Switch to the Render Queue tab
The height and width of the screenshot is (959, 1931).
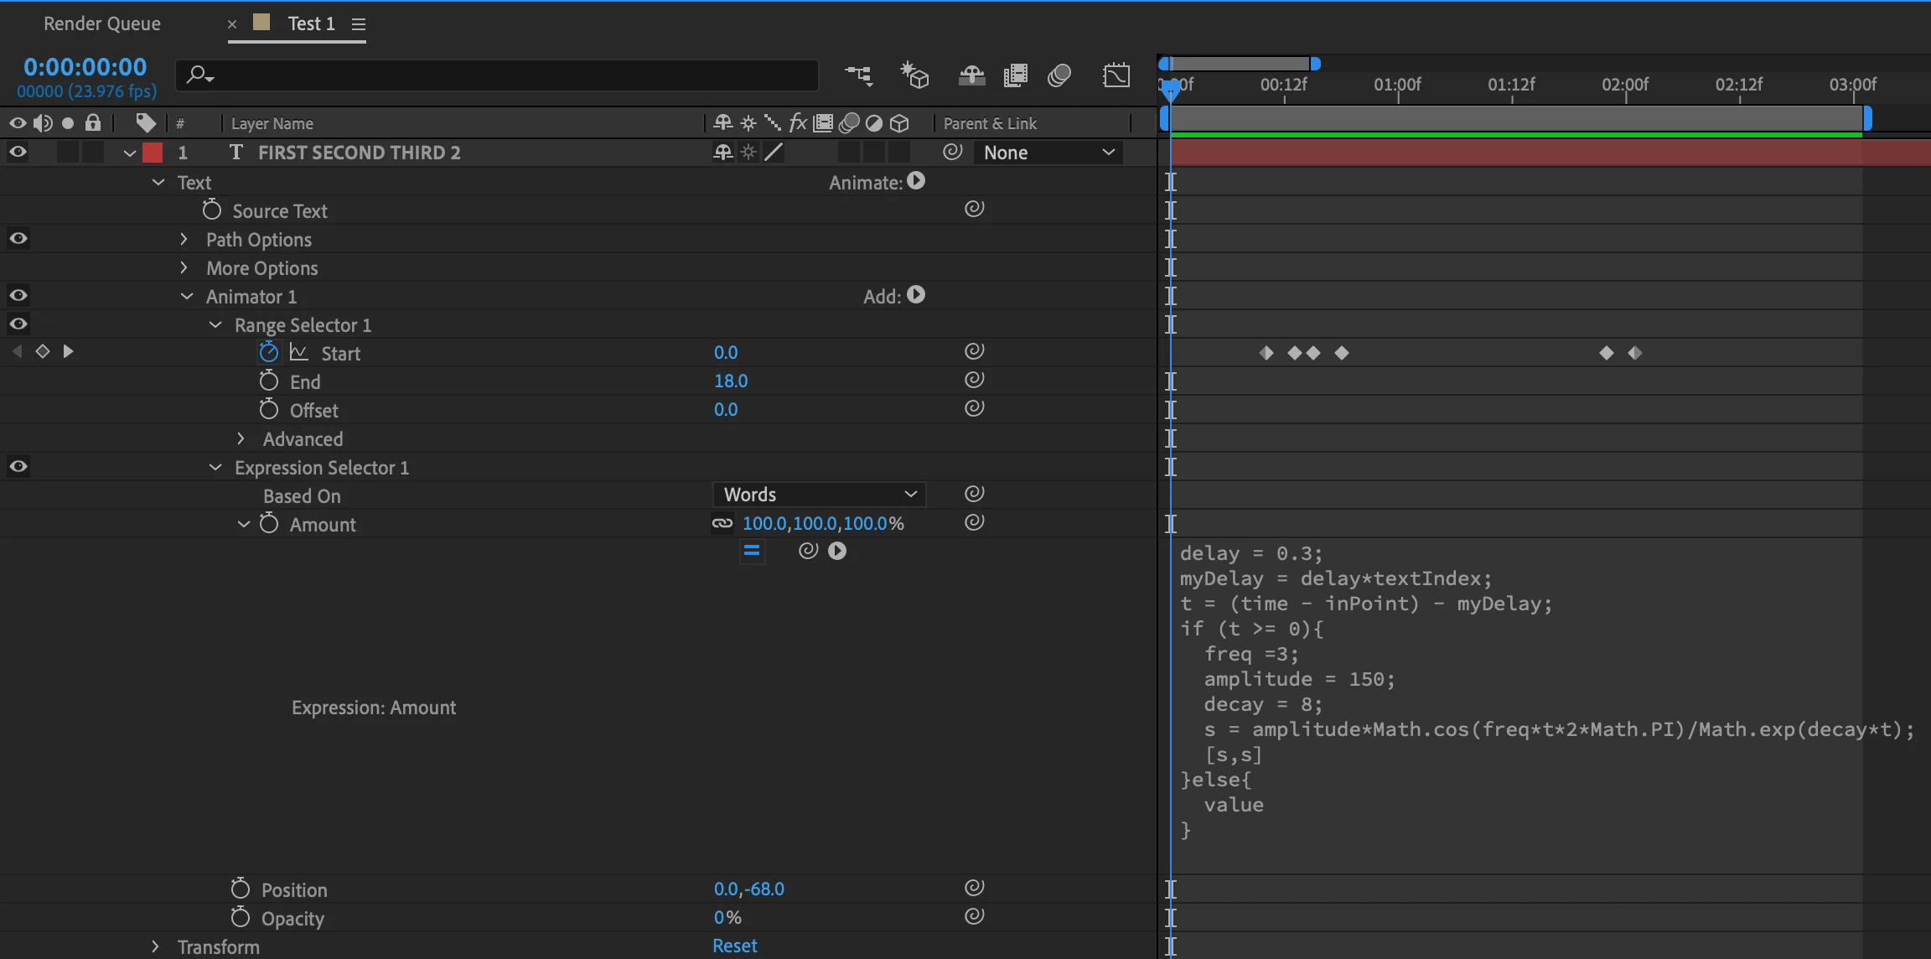tap(102, 23)
